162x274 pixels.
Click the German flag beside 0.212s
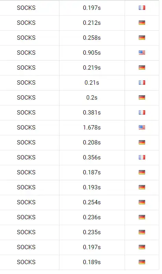click(x=142, y=23)
